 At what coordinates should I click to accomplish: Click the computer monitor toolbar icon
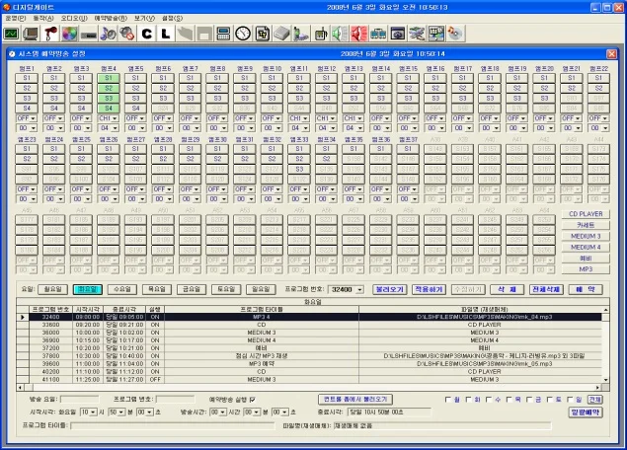point(31,34)
